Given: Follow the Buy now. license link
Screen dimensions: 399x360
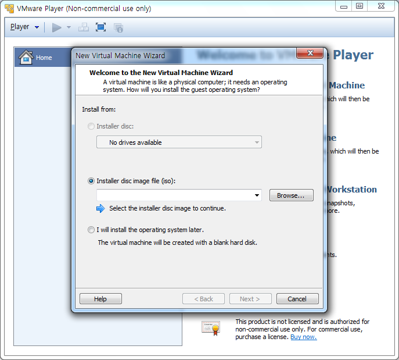Looking at the screenshot, I should pos(304,337).
